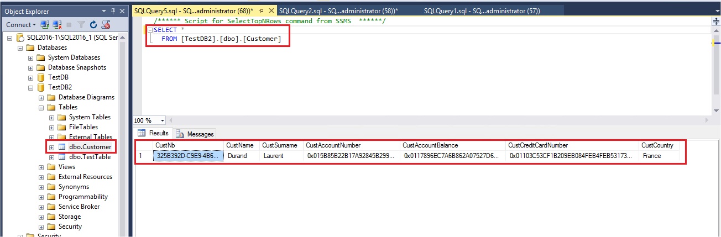Expand the Views folder
721x237 pixels.
pos(41,167)
